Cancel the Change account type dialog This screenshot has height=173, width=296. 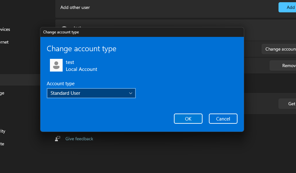223,119
